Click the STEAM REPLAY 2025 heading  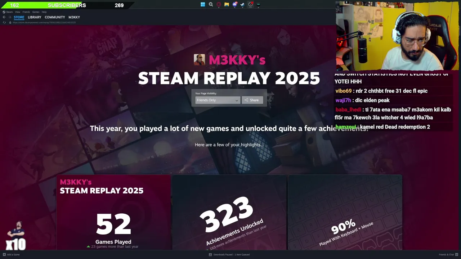(x=229, y=78)
